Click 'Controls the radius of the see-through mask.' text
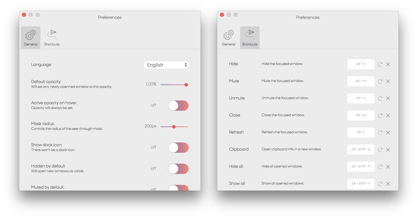This screenshot has width=415, height=218. point(67,129)
